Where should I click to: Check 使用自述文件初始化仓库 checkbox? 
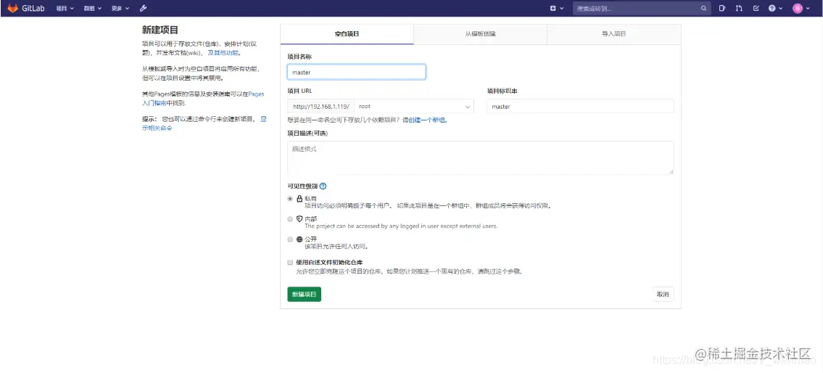tap(290, 262)
